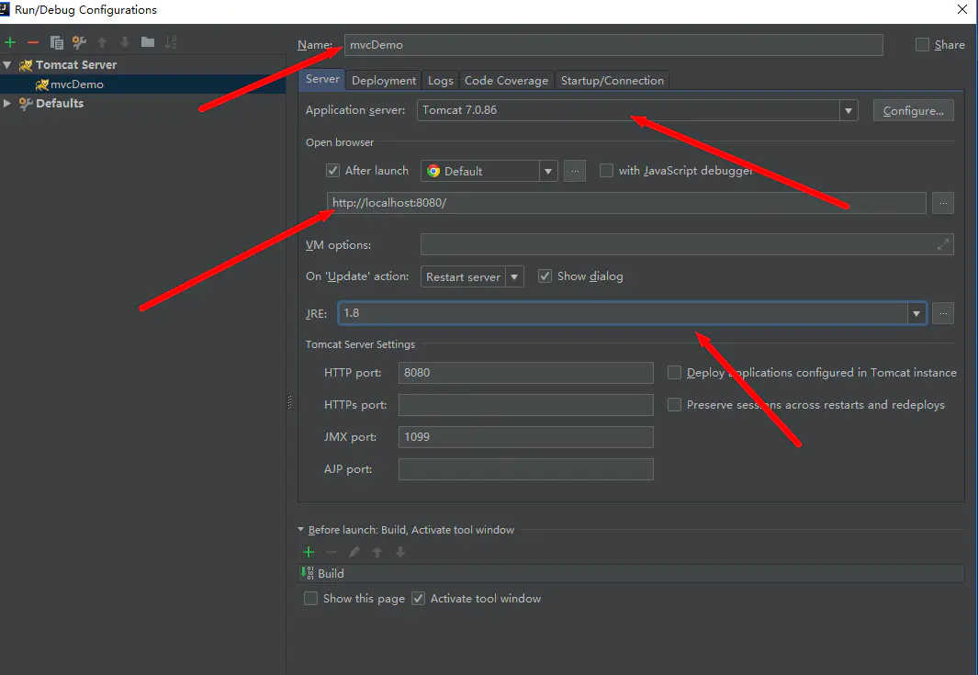Click the splitter handle between panels
978x675 pixels.
tap(289, 402)
